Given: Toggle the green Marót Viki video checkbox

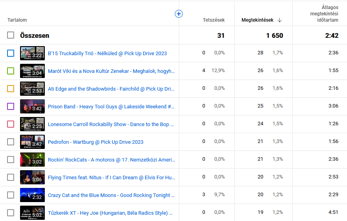Looking at the screenshot, I should click(11, 71).
